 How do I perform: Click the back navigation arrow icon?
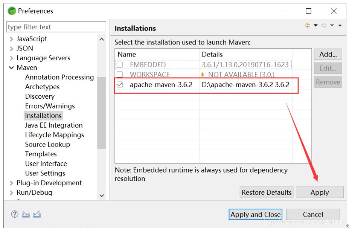[308, 26]
